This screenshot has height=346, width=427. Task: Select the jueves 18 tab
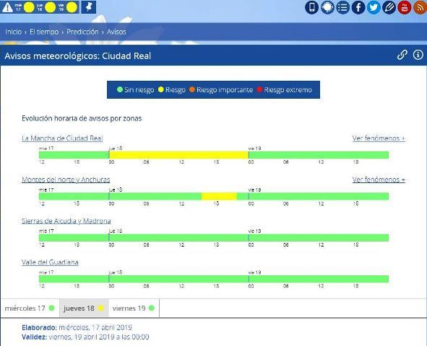coord(84,309)
